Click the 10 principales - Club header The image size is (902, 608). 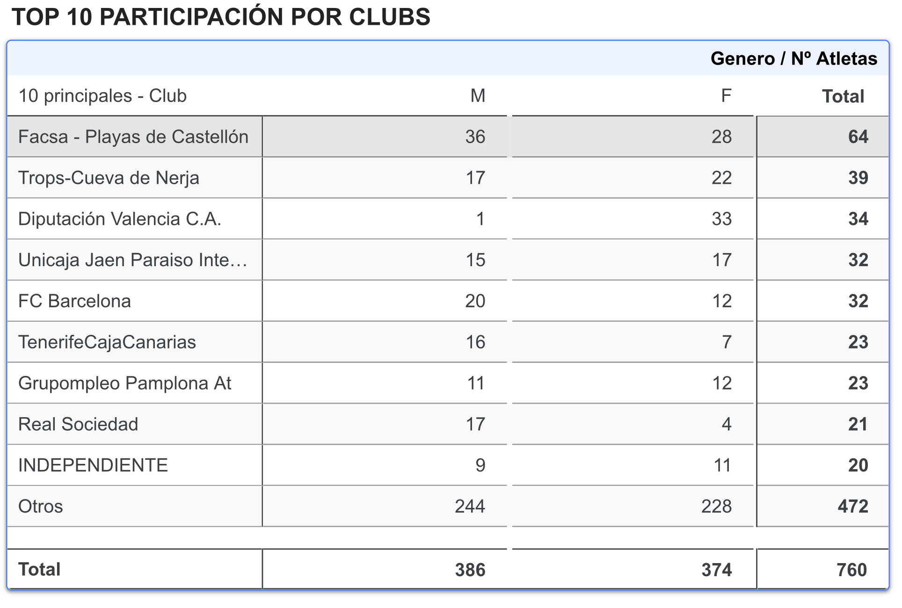pos(102,95)
